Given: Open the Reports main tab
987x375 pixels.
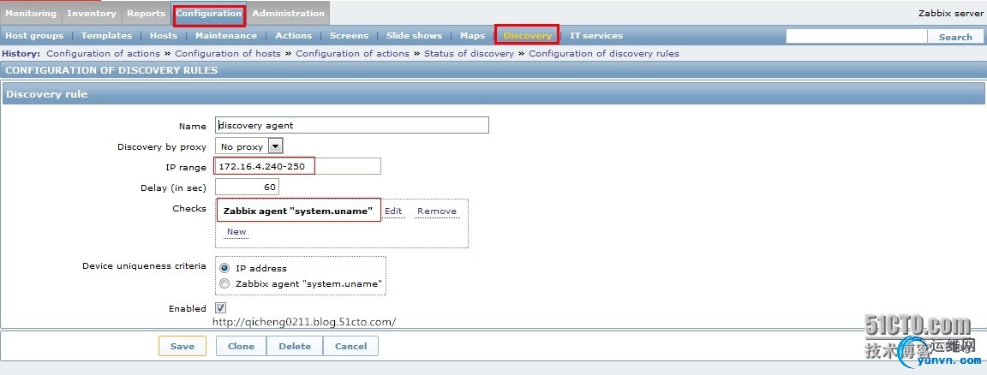Looking at the screenshot, I should 146,13.
